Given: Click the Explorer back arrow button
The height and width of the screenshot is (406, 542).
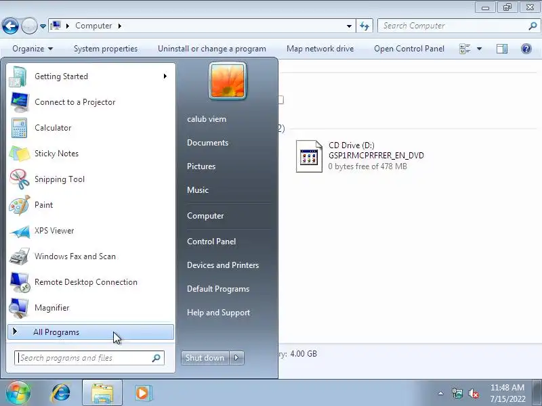Looking at the screenshot, I should coord(10,26).
